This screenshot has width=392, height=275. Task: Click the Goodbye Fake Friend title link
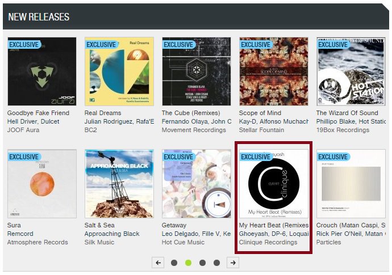[x=38, y=113]
